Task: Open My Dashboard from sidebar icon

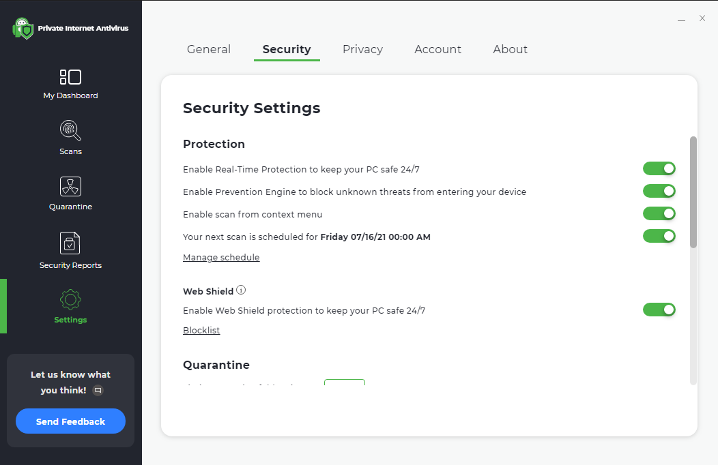Action: point(70,77)
